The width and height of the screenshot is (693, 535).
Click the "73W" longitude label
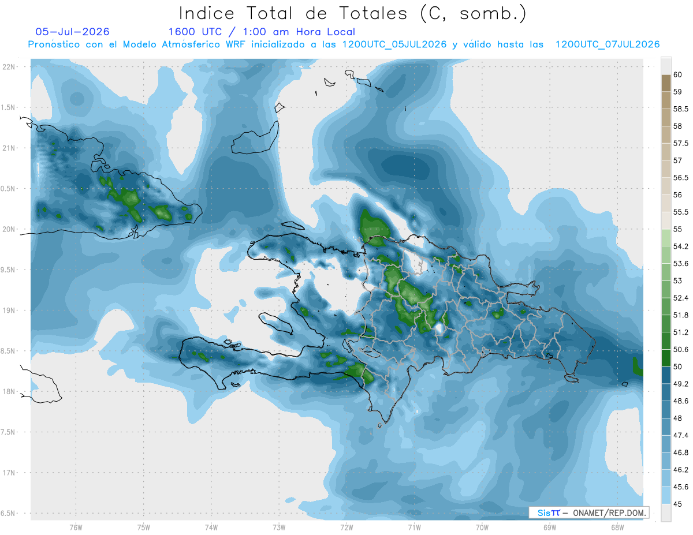click(278, 527)
